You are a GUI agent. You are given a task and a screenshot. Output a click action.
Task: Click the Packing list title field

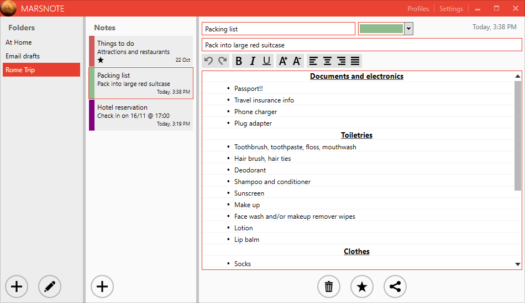pos(279,29)
